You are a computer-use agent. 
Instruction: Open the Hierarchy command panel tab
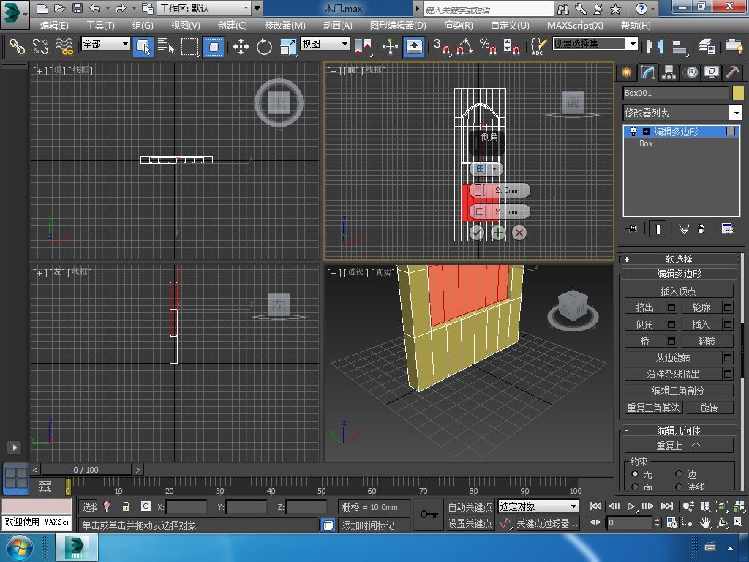[669, 72]
